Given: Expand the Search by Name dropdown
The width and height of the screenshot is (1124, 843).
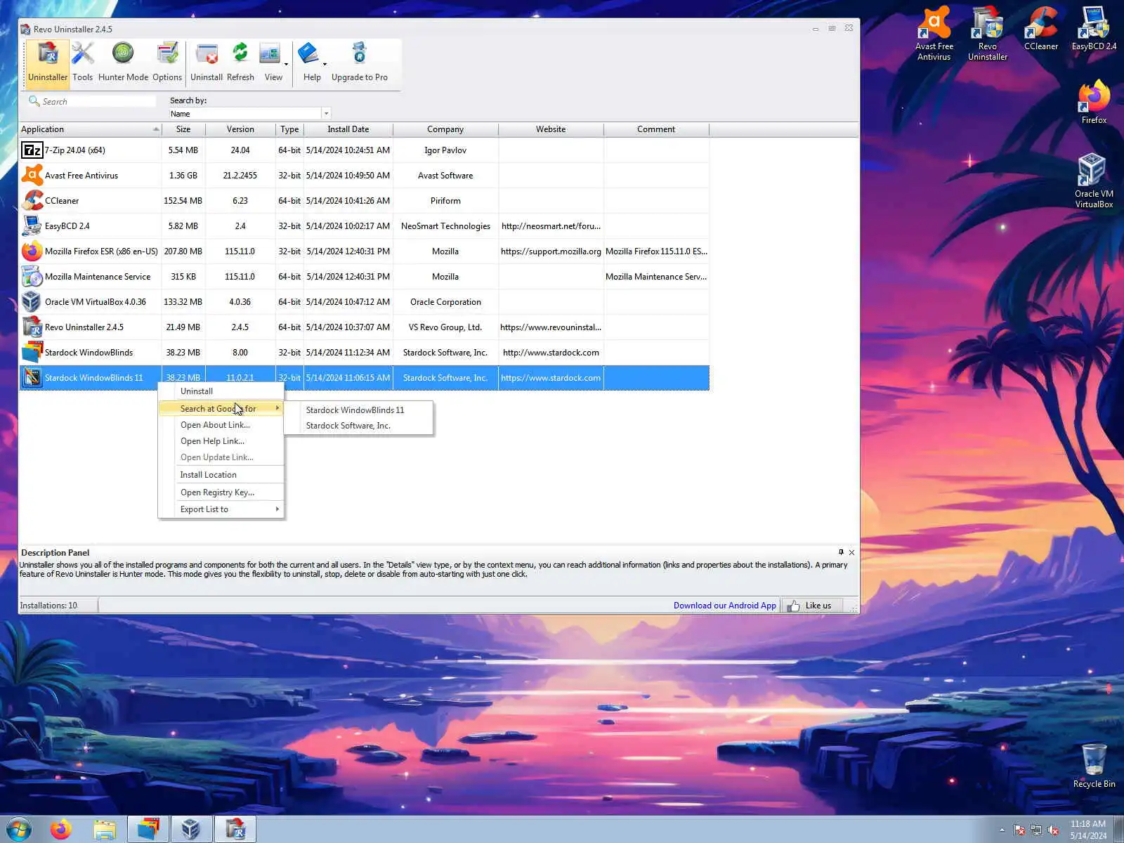Looking at the screenshot, I should [326, 114].
